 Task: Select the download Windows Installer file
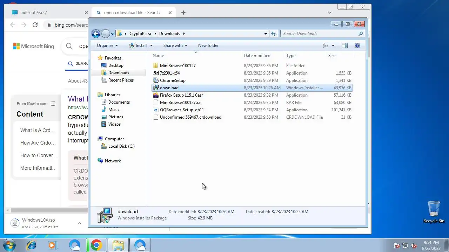pos(252,88)
